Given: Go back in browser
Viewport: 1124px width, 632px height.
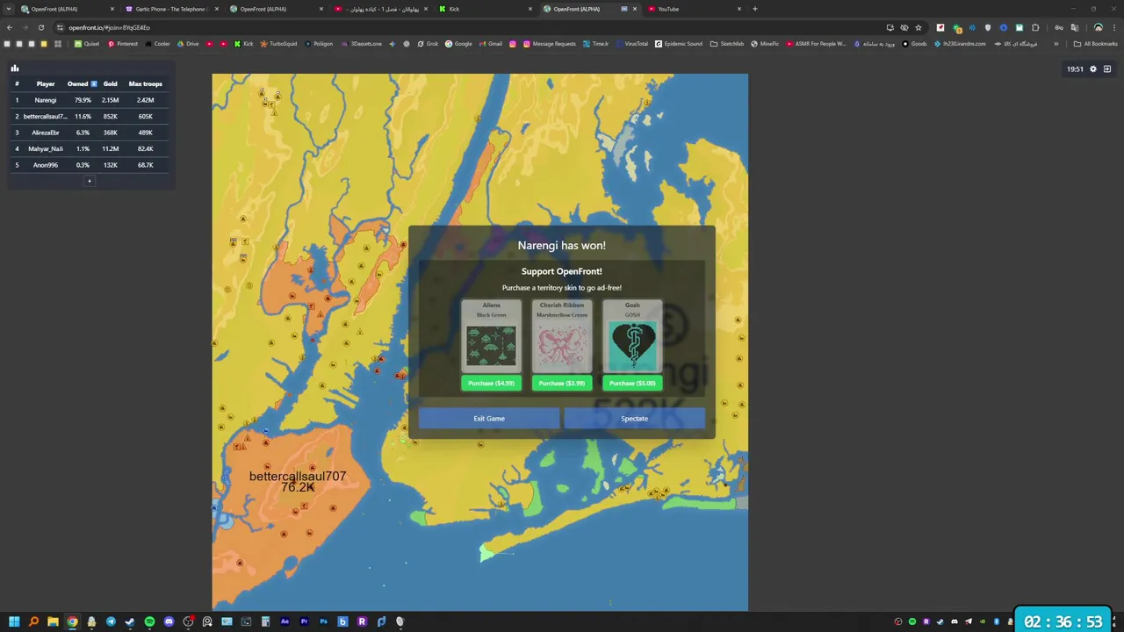Looking at the screenshot, I should [10, 27].
